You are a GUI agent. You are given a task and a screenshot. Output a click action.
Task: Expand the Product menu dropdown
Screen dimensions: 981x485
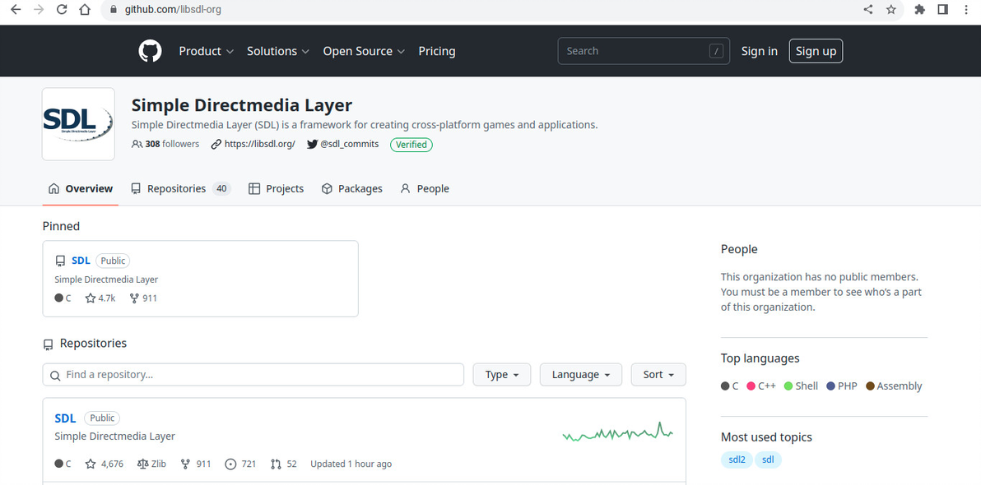click(207, 51)
